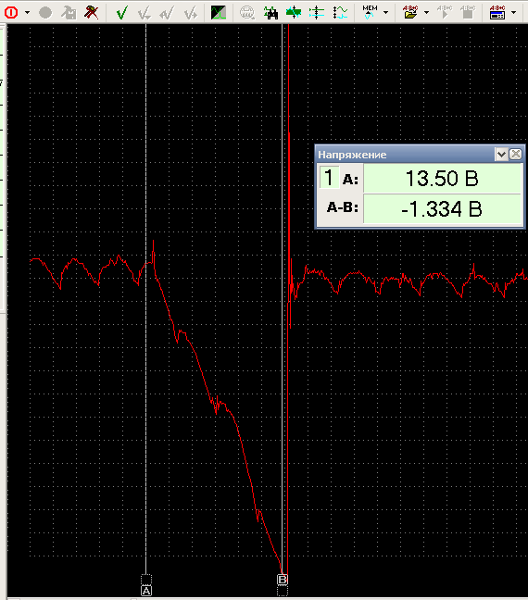Click cursor marker B at bottom

coord(283,580)
